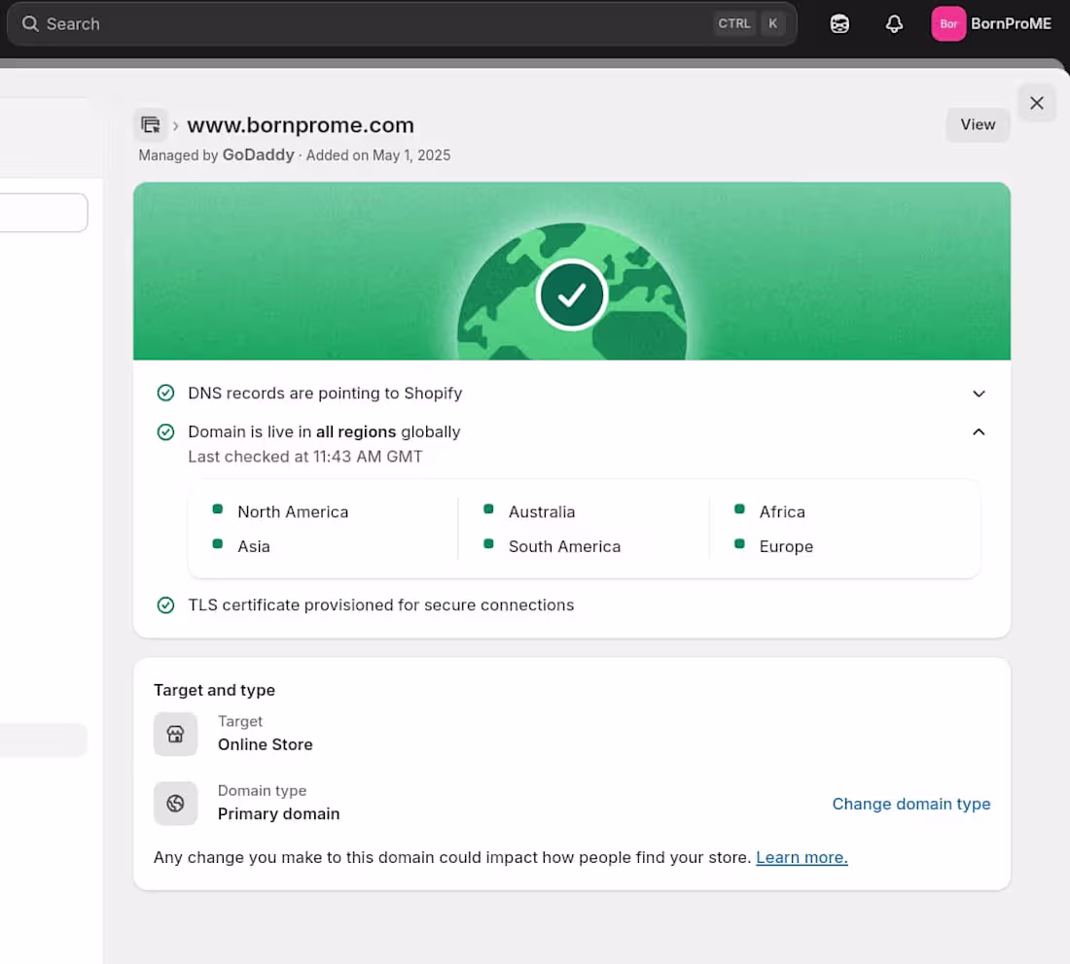The image size is (1070, 964).
Task: Open the Sidekick assistant icon in top bar
Action: (x=839, y=23)
